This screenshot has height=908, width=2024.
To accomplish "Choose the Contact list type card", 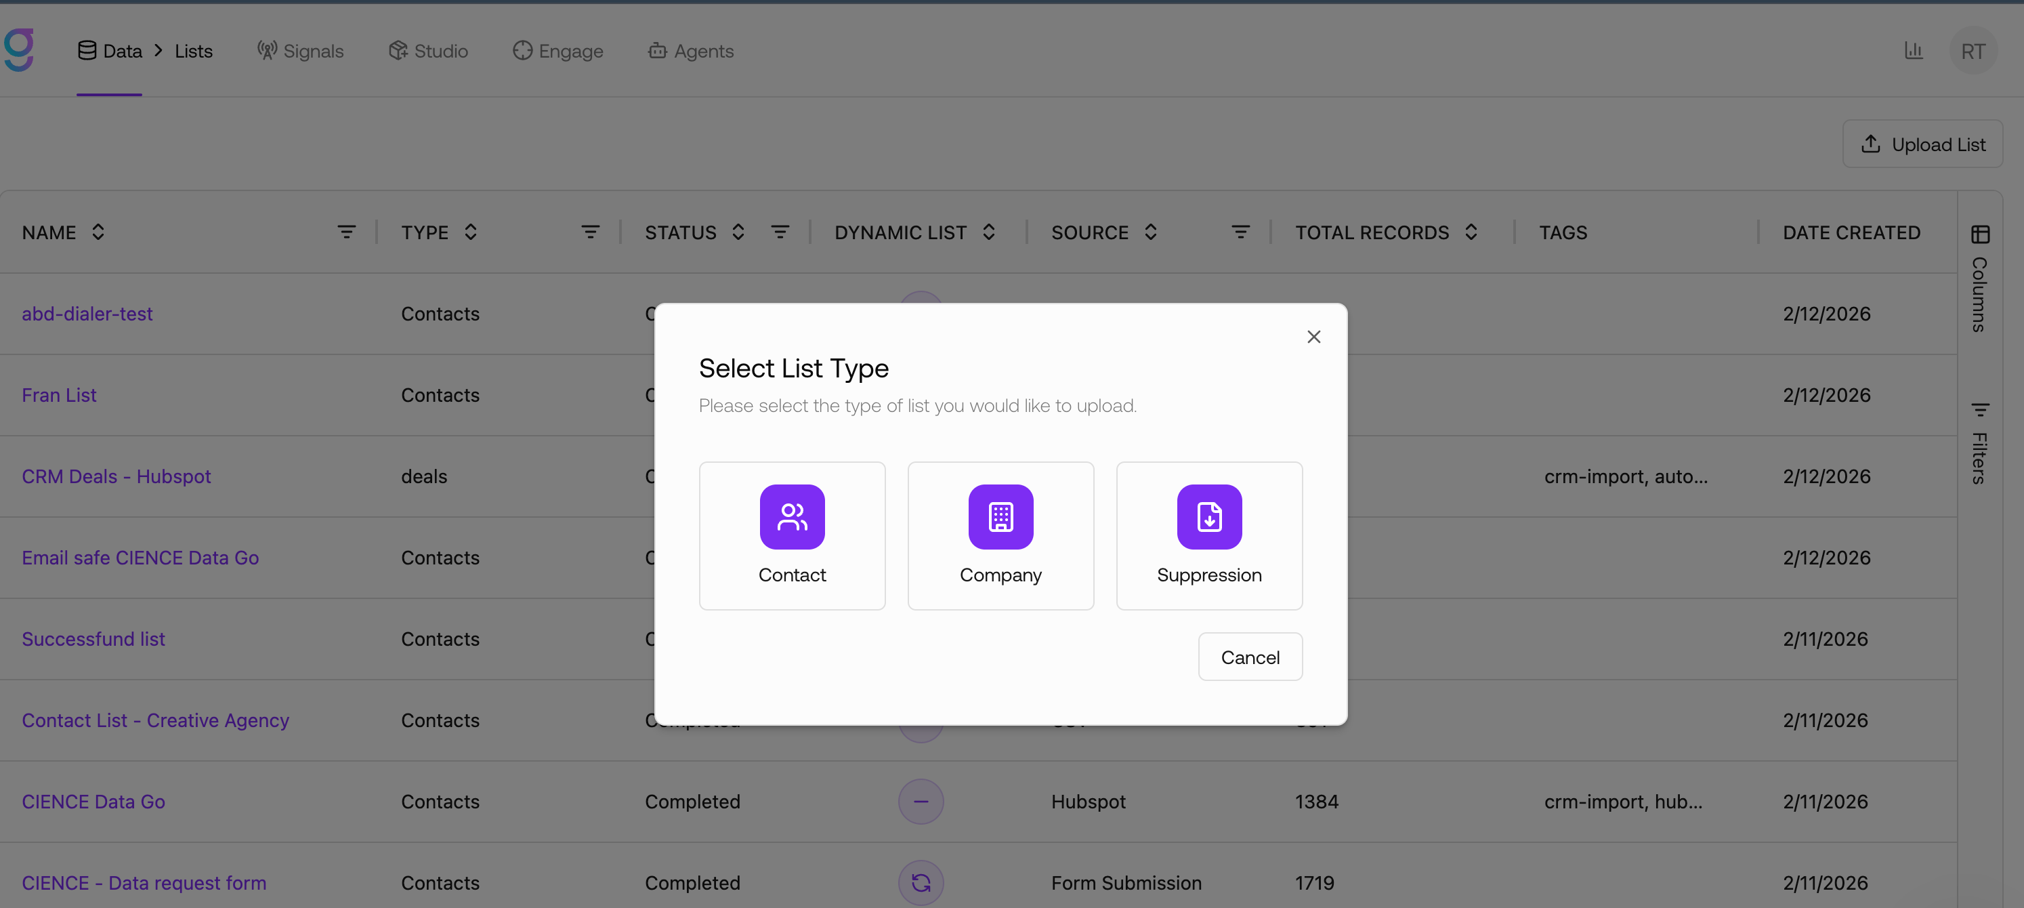I will click(792, 535).
